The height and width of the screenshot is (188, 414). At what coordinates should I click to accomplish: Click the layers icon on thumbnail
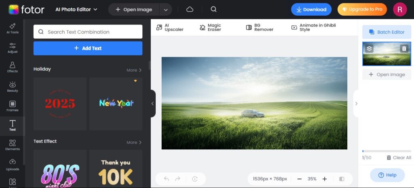pos(370,48)
